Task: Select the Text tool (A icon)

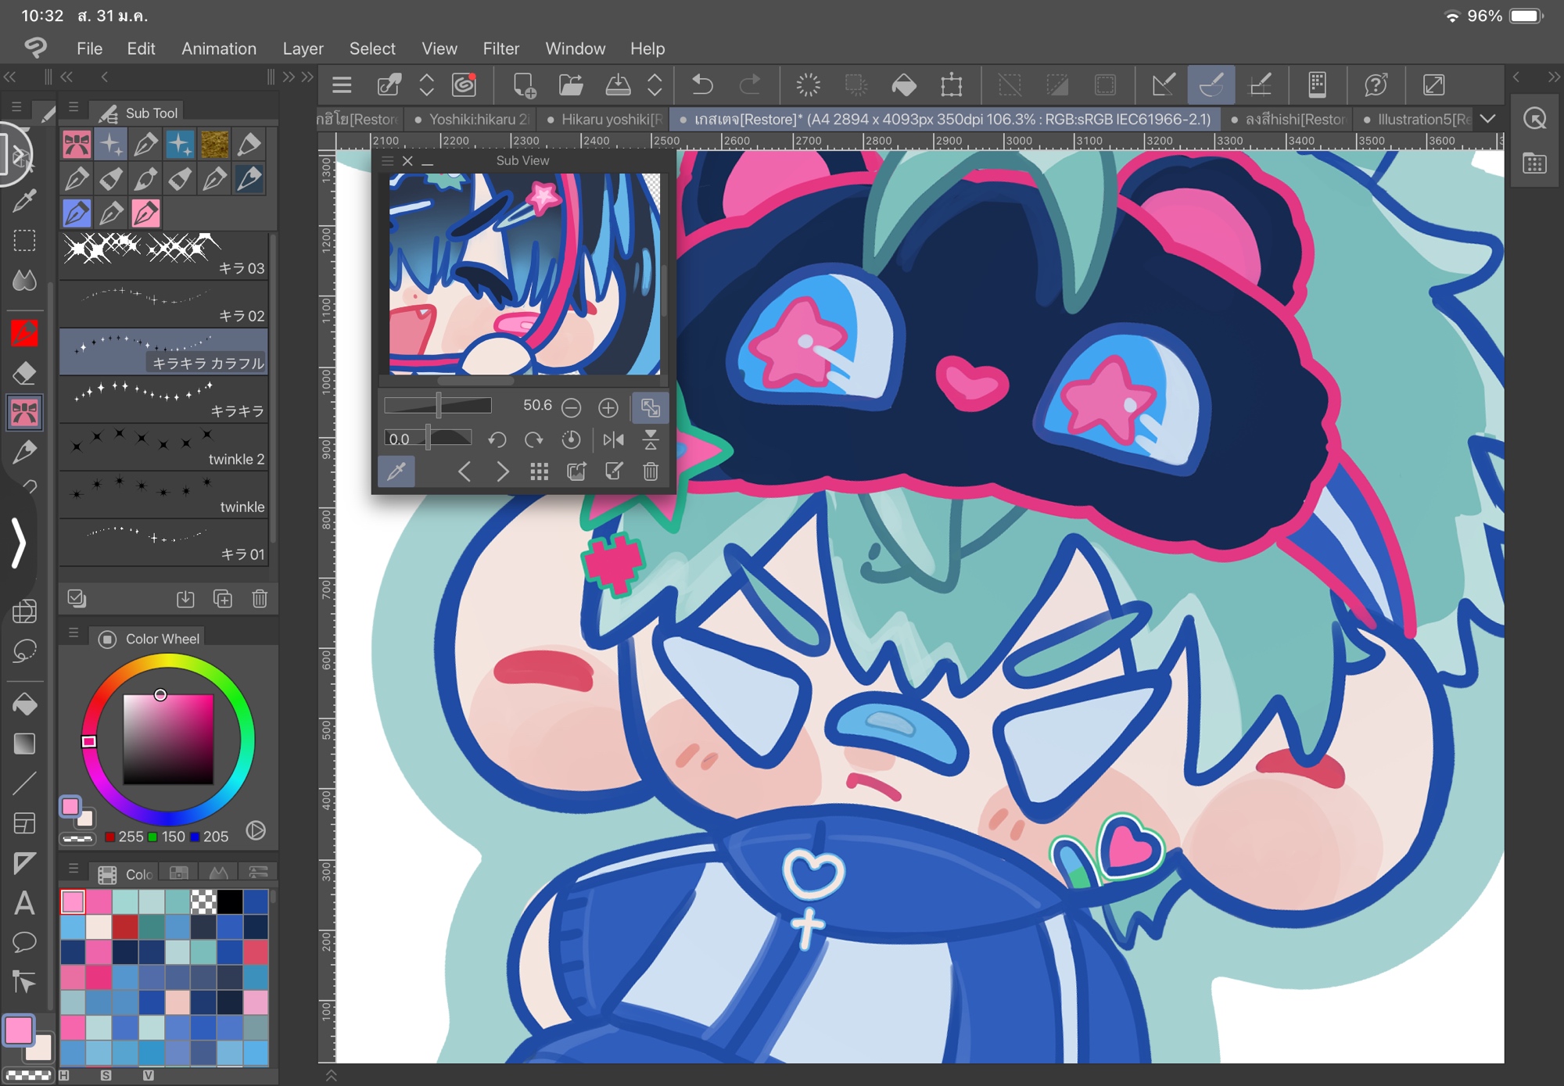Action: pos(24,904)
